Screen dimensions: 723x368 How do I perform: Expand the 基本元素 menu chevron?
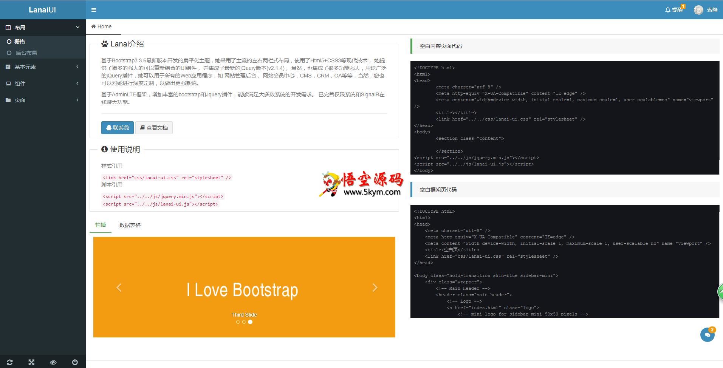coord(77,67)
